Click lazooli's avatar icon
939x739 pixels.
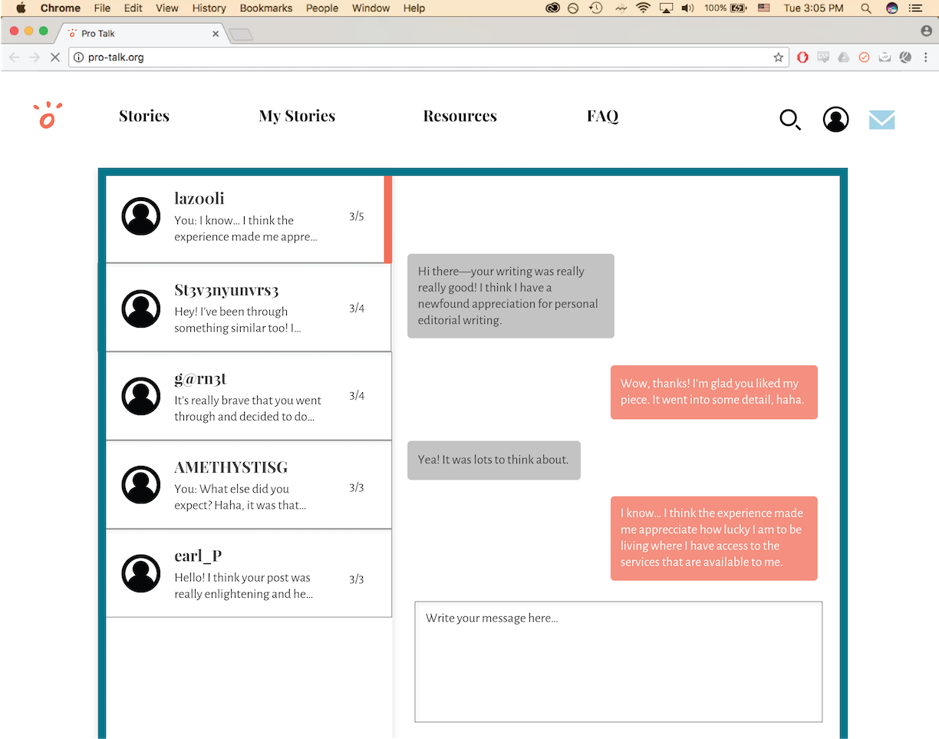[141, 216]
